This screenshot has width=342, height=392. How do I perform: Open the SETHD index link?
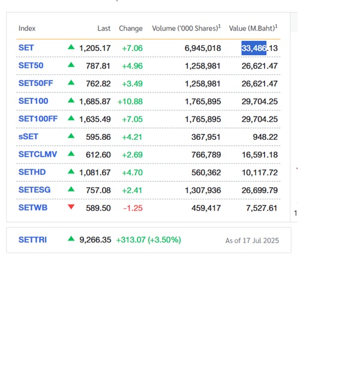(32, 172)
